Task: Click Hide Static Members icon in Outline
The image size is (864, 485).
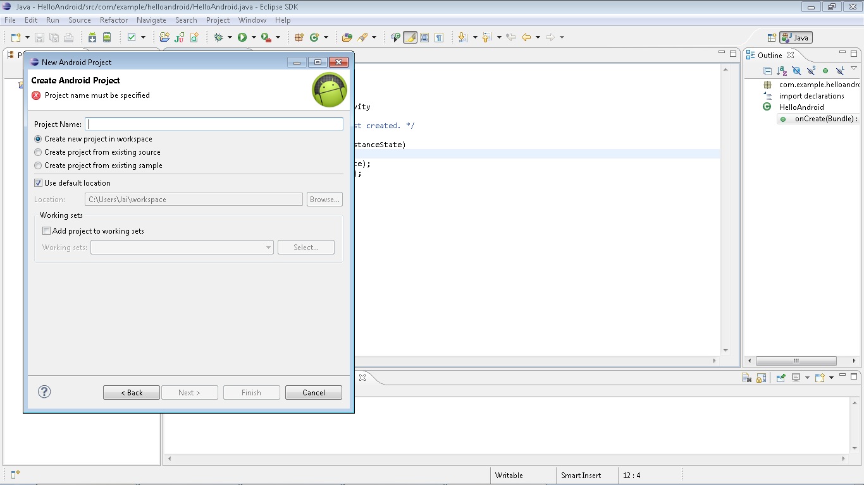Action: 811,71
